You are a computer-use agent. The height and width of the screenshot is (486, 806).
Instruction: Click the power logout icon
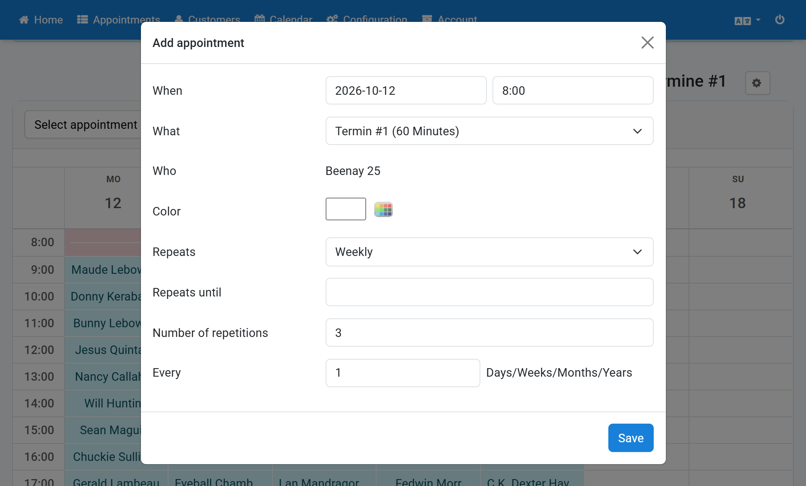(x=780, y=19)
